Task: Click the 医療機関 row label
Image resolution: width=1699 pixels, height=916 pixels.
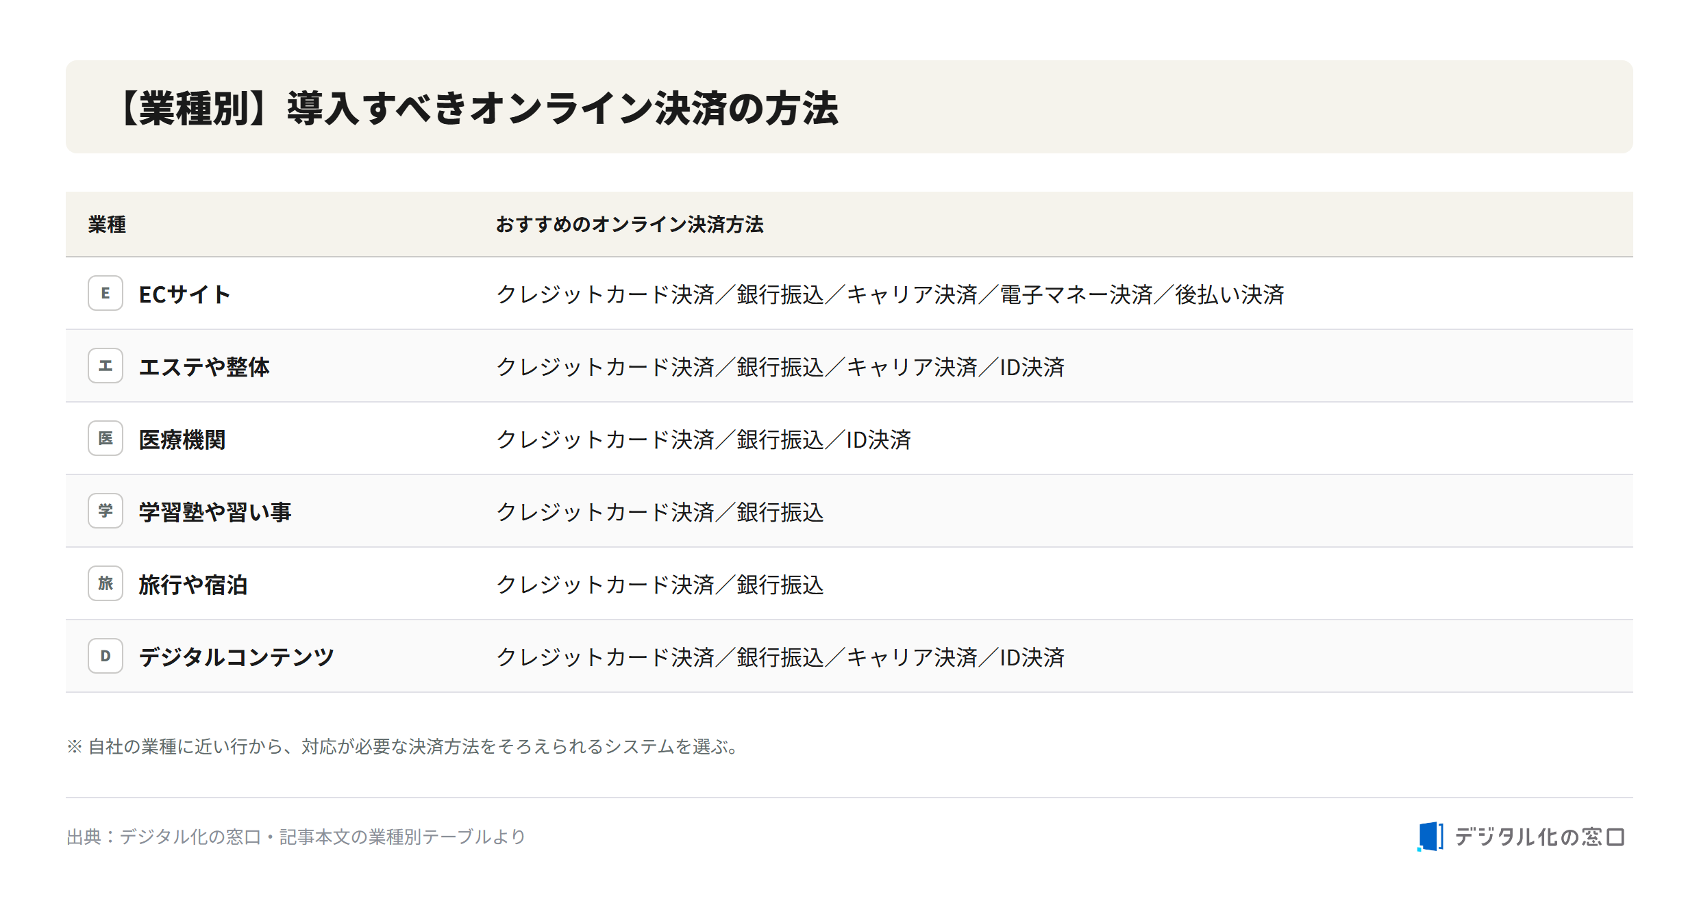Action: click(182, 440)
